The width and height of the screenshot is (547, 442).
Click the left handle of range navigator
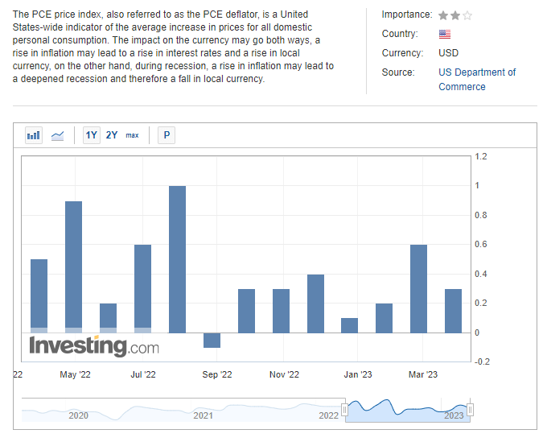(x=345, y=410)
